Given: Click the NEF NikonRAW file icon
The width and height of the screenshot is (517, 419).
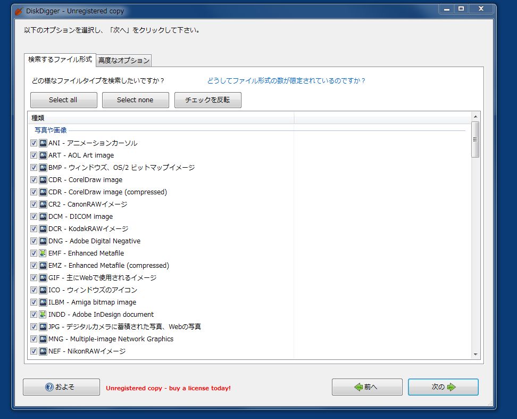Looking at the screenshot, I should click(43, 351).
